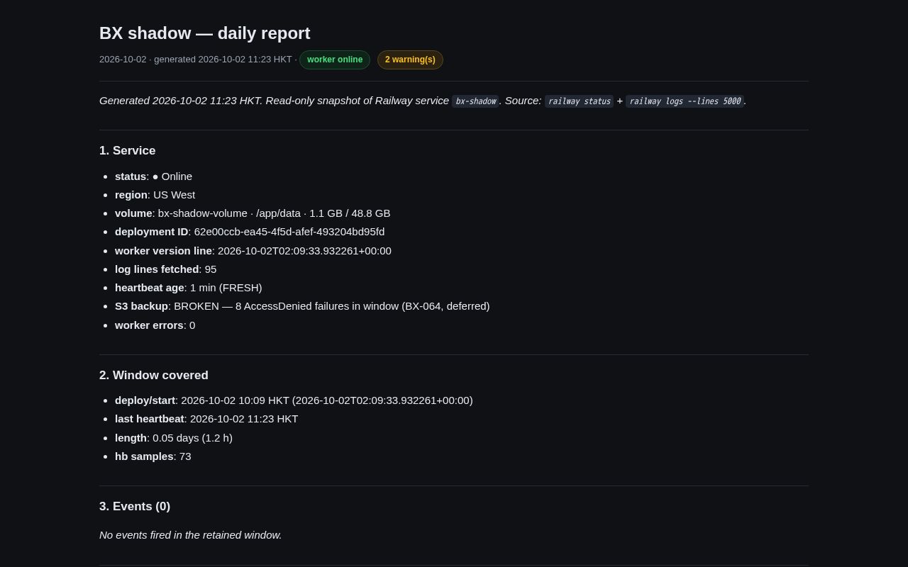Select the 'BX shadow — daily report' title
Viewport: 908px width, 567px height.
pyautogui.click(x=205, y=33)
